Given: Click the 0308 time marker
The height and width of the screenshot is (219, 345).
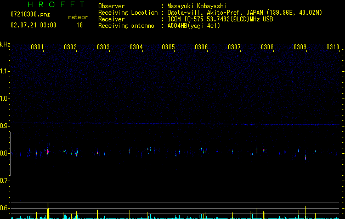Looking at the screenshot, I should tap(267, 47).
